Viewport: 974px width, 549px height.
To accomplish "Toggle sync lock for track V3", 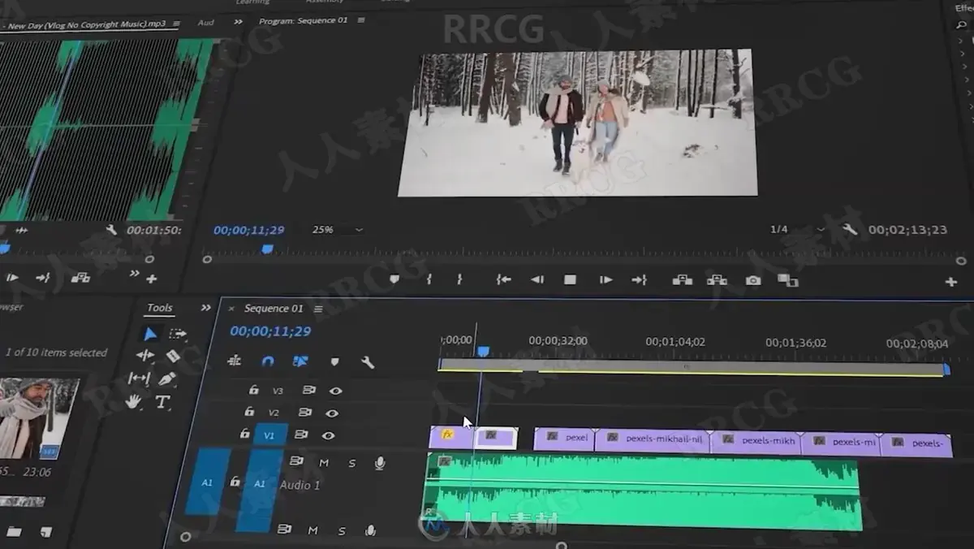I will 308,390.
